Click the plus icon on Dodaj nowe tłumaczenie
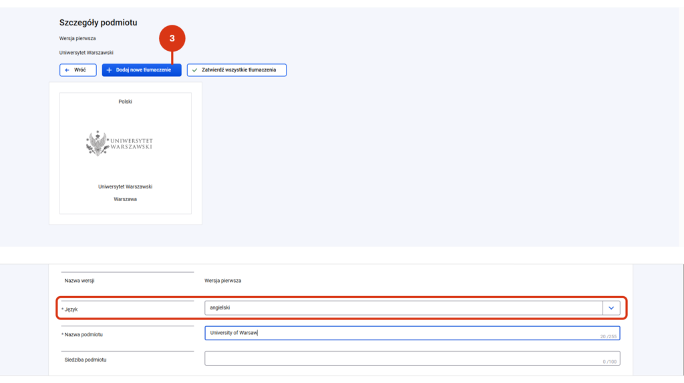 [109, 70]
